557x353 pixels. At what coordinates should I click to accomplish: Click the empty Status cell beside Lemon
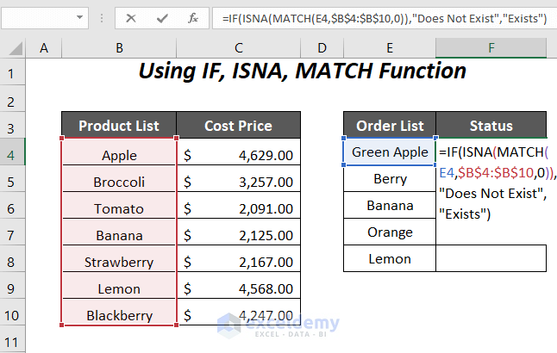pos(491,258)
